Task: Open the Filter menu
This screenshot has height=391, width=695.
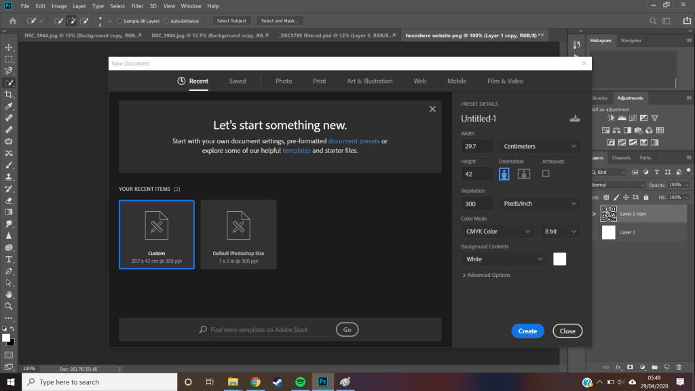Action: coord(138,6)
